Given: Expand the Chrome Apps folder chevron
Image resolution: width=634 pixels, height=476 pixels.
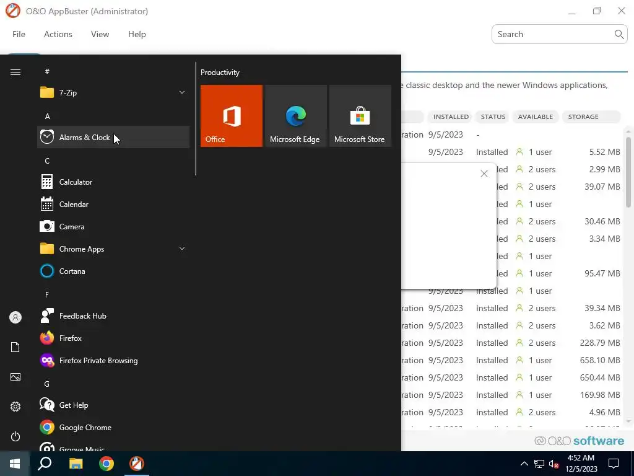Looking at the screenshot, I should (x=182, y=249).
